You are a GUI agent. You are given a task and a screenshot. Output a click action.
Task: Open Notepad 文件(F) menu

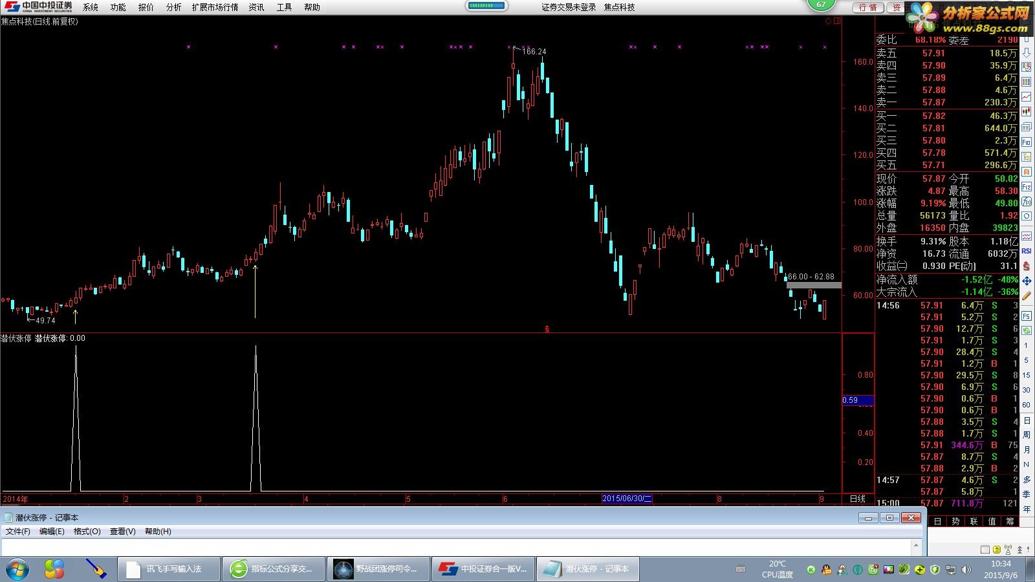point(18,532)
